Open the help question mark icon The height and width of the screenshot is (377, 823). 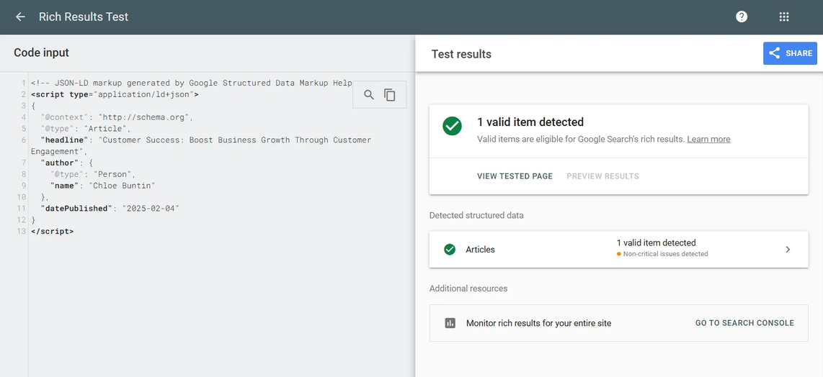coord(741,17)
